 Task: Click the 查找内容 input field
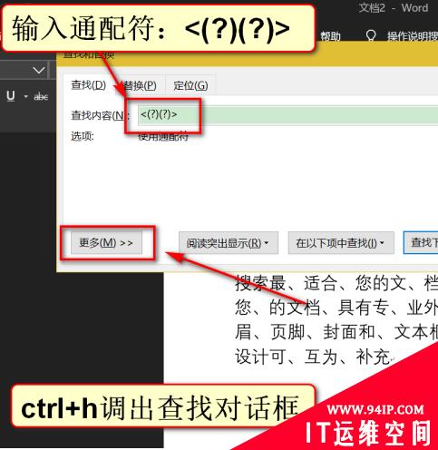click(287, 115)
